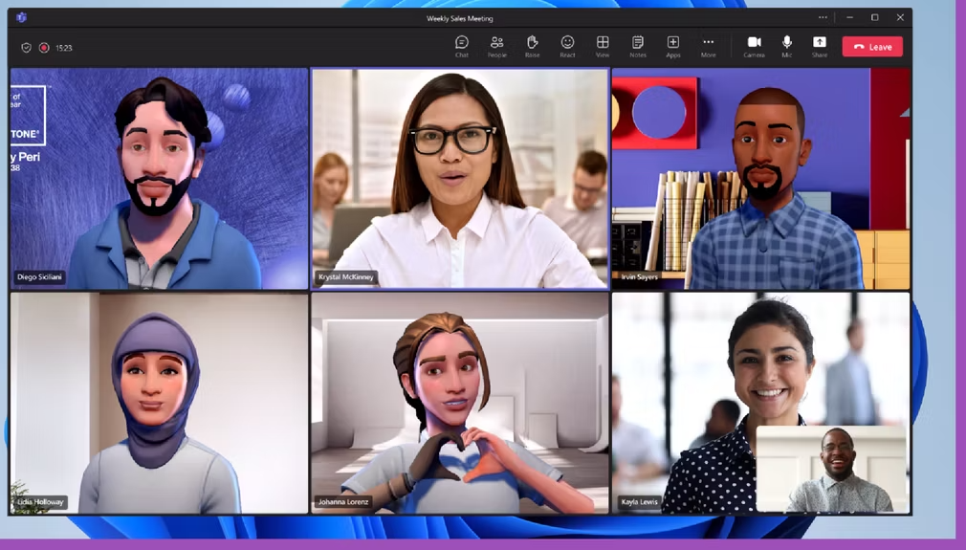This screenshot has height=550, width=966.
Task: Click the Weekly Sales Meeting title
Action: click(460, 18)
